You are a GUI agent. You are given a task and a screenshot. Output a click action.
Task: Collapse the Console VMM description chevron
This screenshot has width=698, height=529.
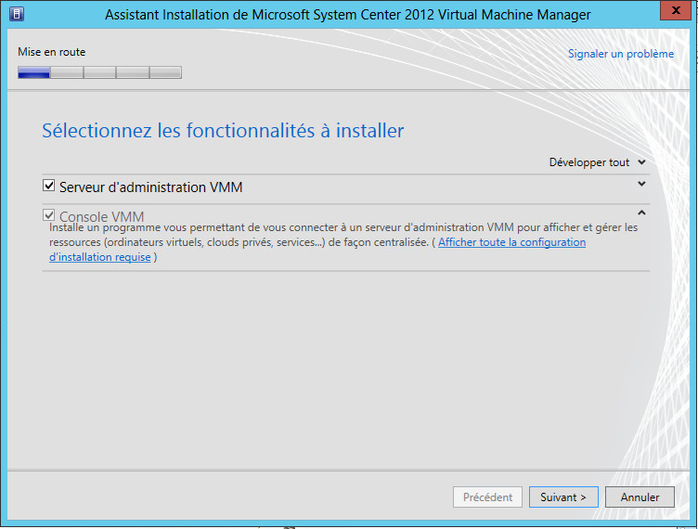click(641, 213)
